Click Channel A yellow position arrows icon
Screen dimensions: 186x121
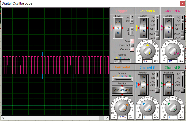point(136,28)
